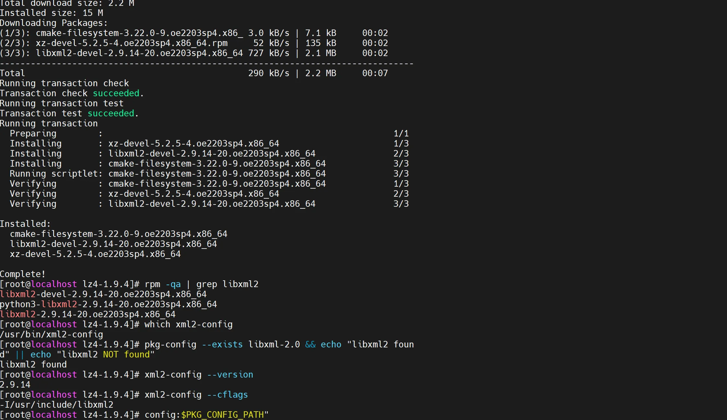Click the 'xml2-config --version' command
The image size is (727, 420).
pos(199,375)
